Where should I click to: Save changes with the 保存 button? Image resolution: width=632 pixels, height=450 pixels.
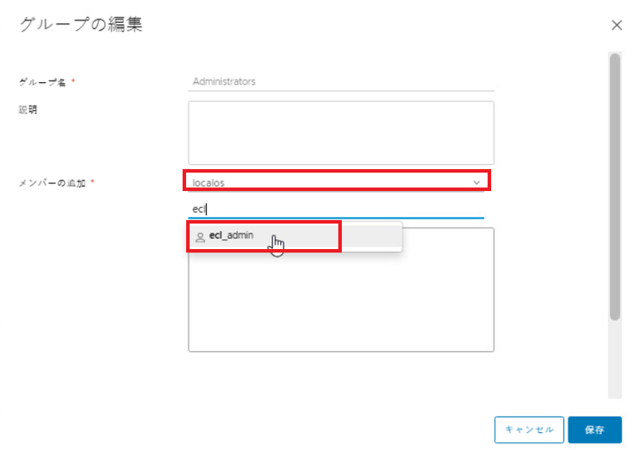(x=594, y=429)
